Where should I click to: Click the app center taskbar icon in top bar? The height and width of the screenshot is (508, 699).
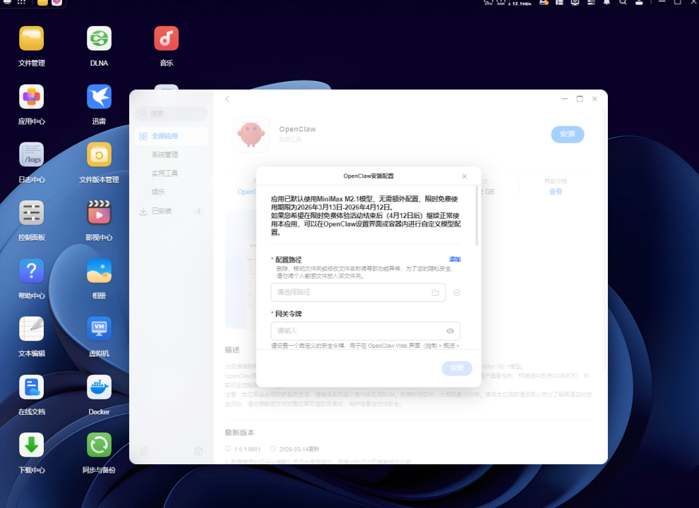click(x=56, y=2)
